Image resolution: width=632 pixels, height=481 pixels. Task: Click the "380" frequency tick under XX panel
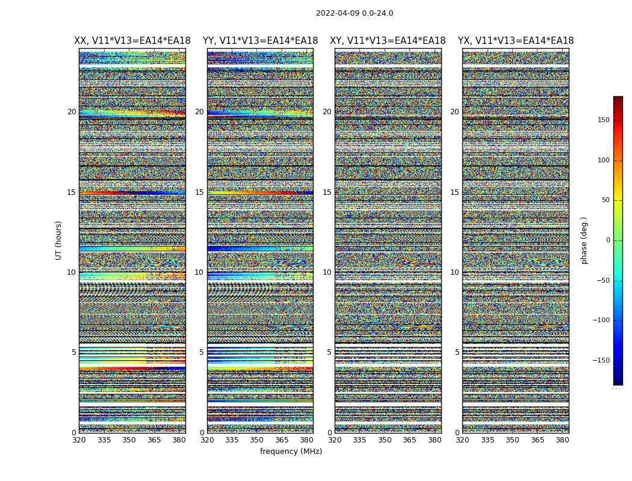click(179, 440)
